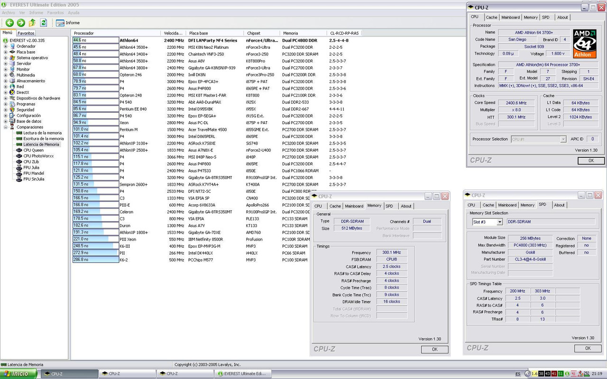The height and width of the screenshot is (379, 607).
Task: Switch to the Favoritos sidebar tab
Action: [26, 33]
